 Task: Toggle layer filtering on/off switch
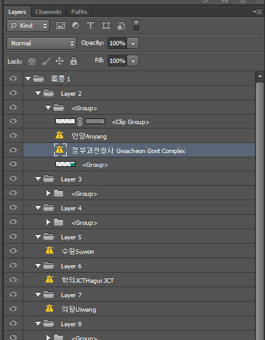point(136,26)
